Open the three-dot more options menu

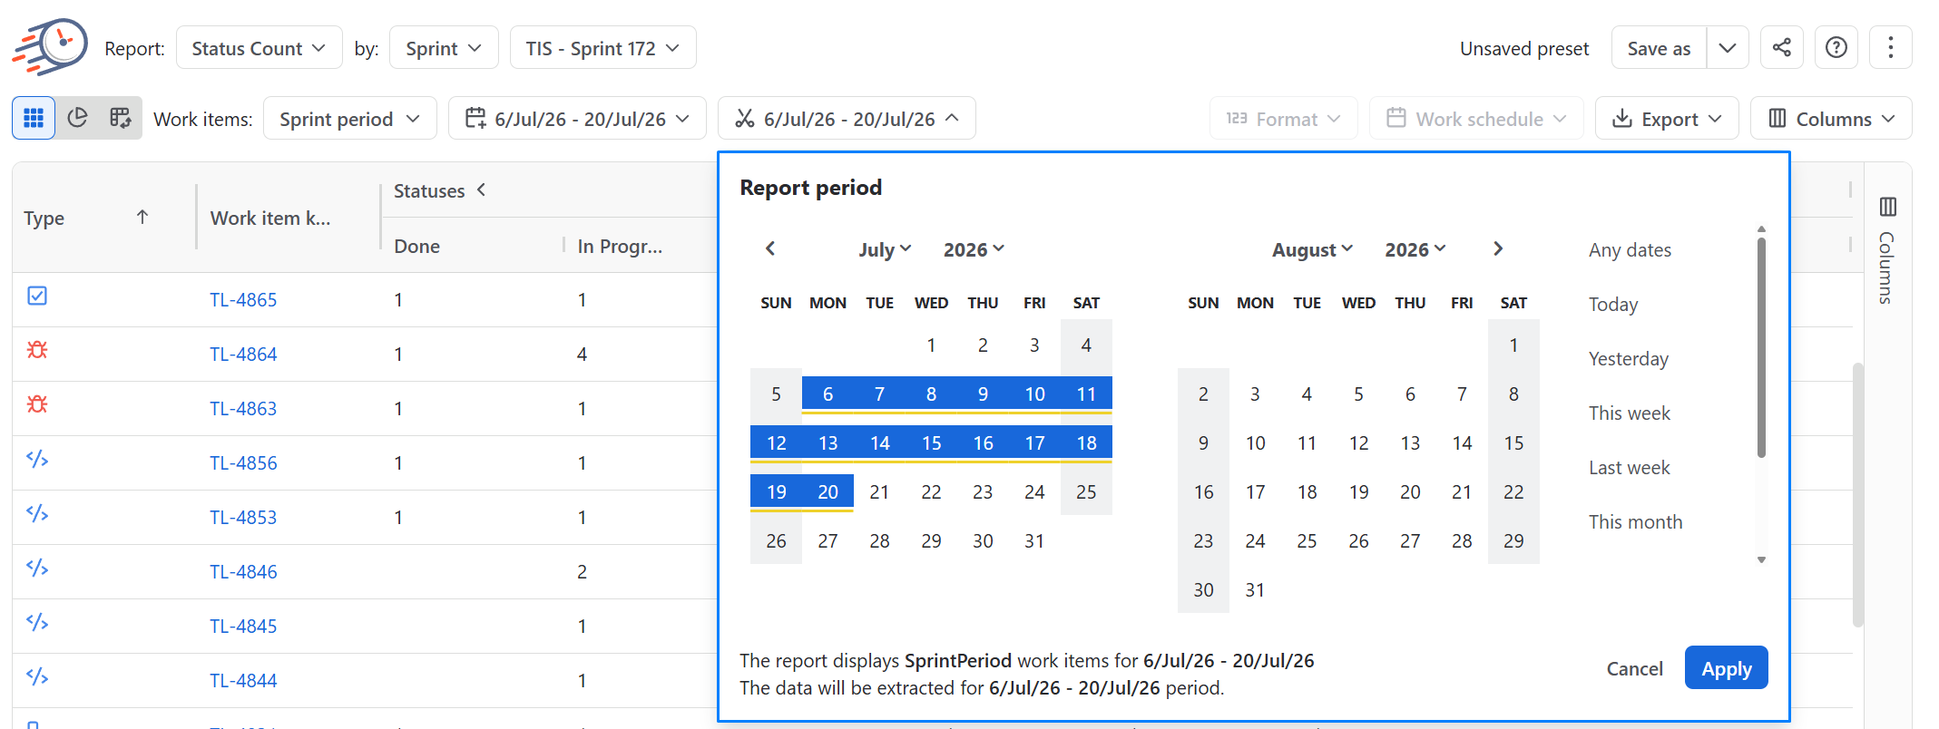click(x=1891, y=47)
